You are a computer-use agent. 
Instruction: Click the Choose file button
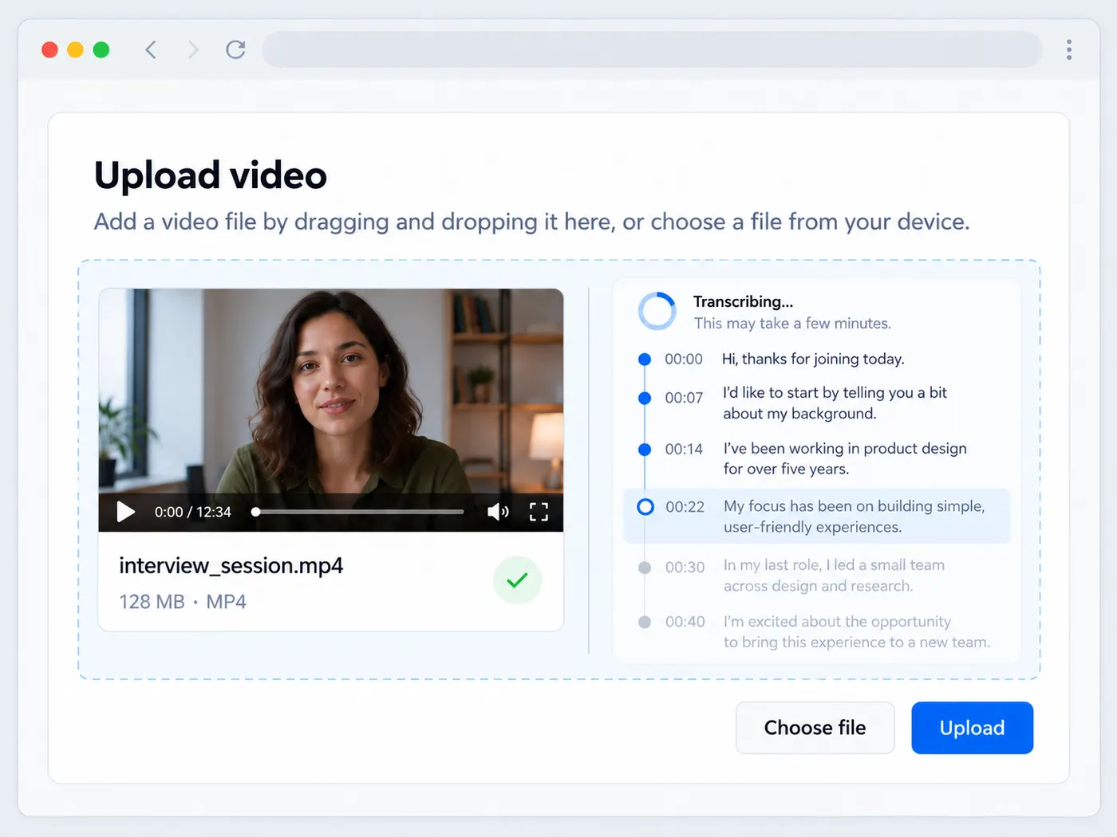click(815, 728)
